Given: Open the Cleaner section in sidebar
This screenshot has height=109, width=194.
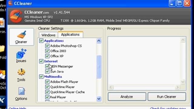Looking at the screenshot, I should (22, 37).
